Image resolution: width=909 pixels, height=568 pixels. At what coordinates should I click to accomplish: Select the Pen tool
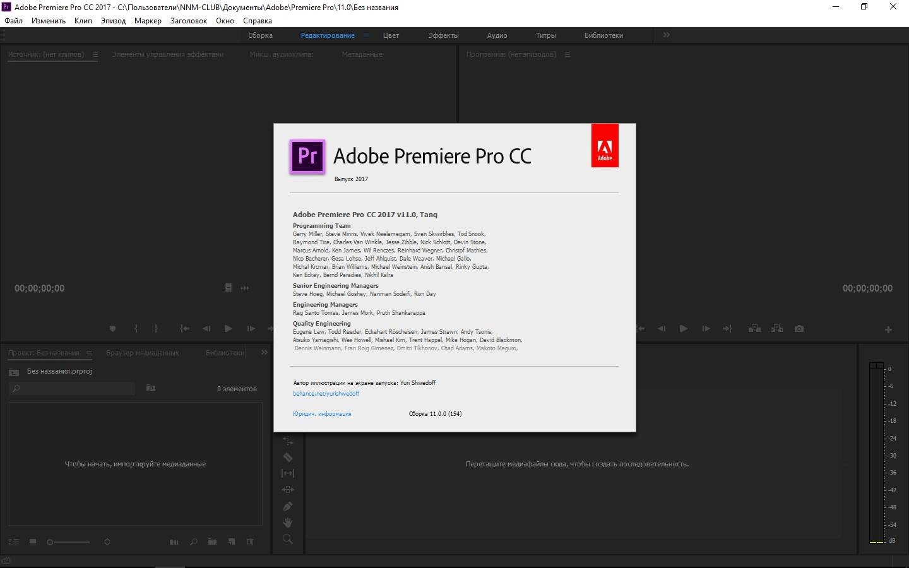[x=288, y=506]
